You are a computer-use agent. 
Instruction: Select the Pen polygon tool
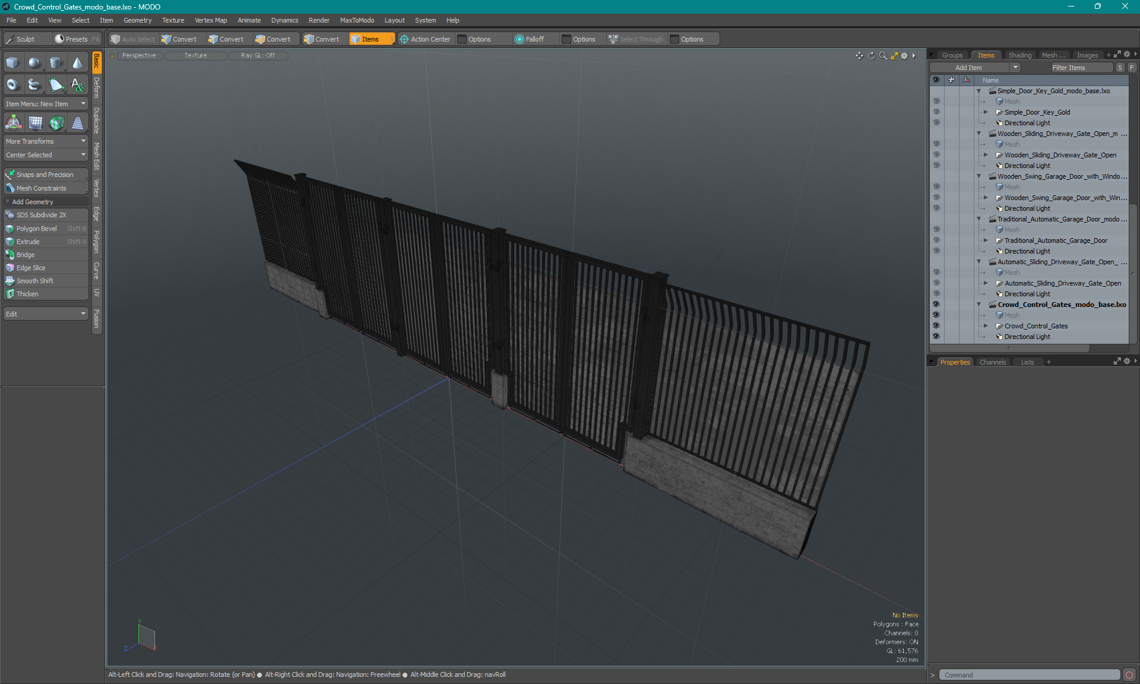click(56, 85)
